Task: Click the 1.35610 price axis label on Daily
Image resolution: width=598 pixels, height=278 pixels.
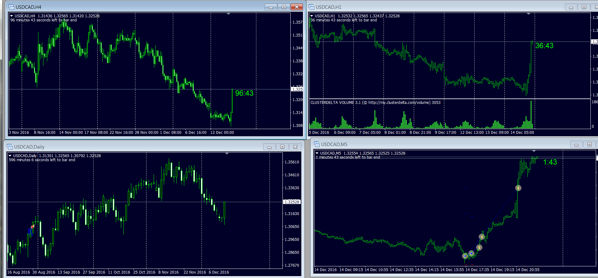Action: click(x=292, y=162)
